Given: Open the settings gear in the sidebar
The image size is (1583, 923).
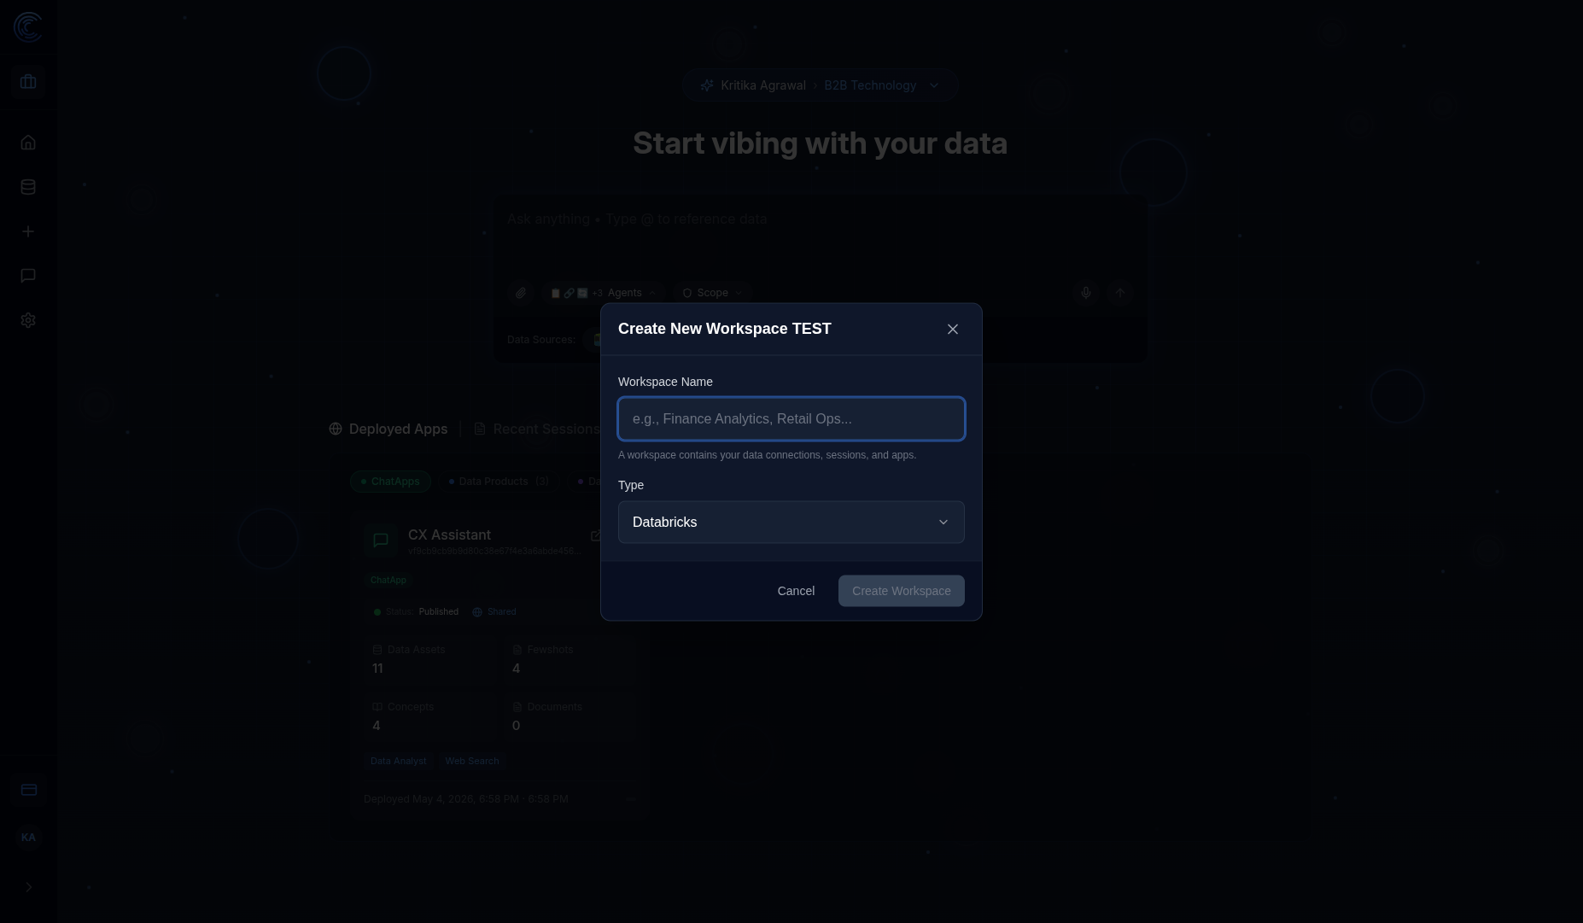Looking at the screenshot, I should (28, 320).
